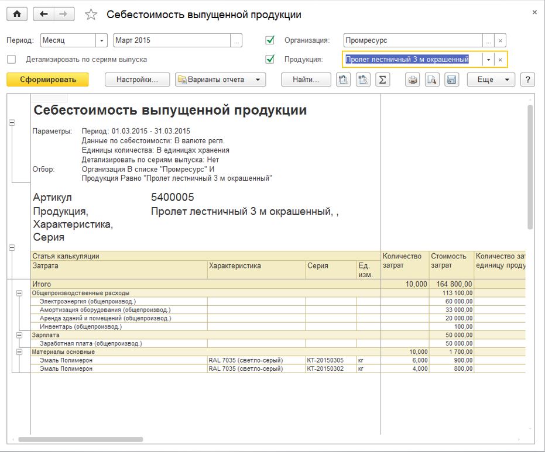Open help with the question mark
This screenshot has width=545, height=452.
tap(527, 80)
